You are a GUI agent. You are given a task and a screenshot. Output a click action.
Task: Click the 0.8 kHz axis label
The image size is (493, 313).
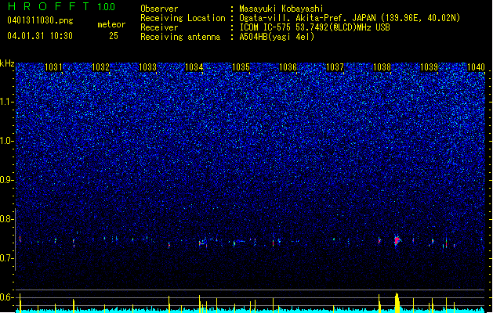(x=6, y=219)
